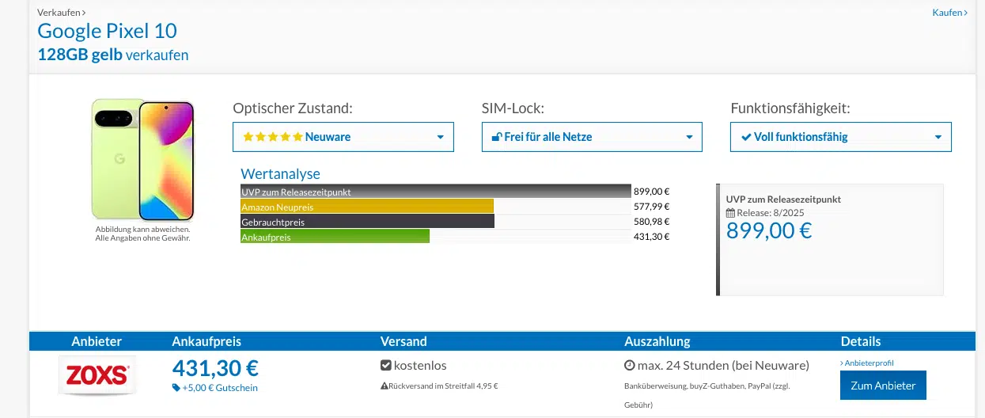Click the green Ankaufpreis bar

335,237
